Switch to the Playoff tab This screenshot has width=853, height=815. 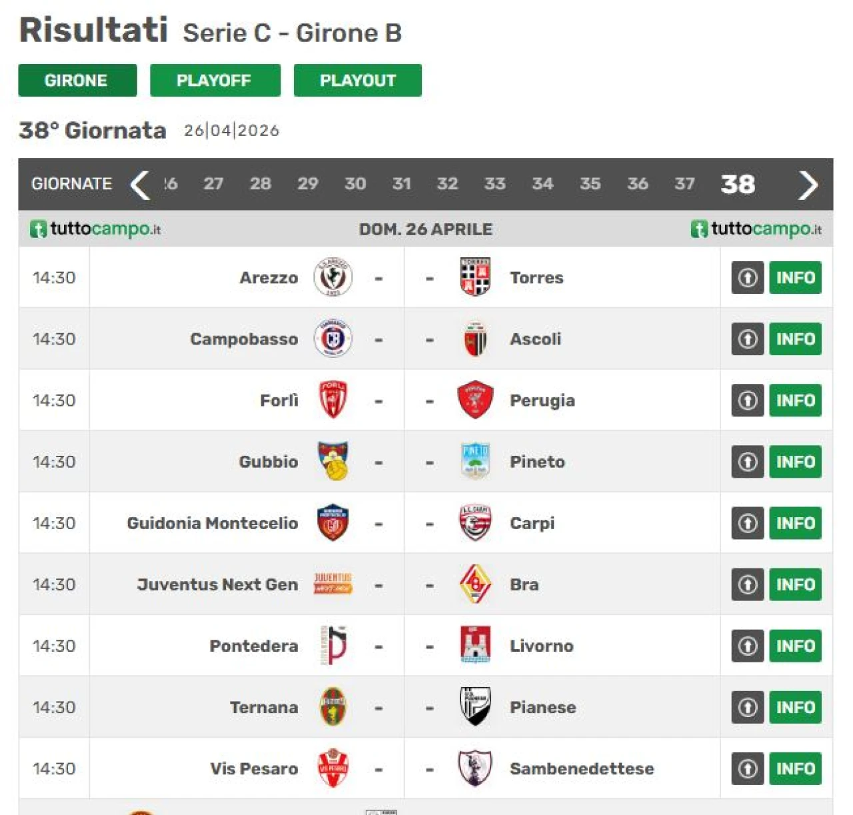[215, 81]
